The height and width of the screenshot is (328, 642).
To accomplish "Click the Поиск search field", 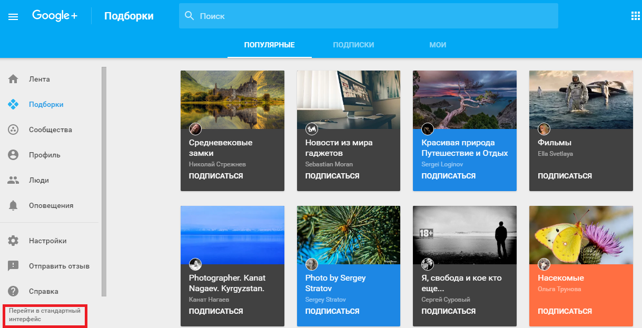I will pyautogui.click(x=369, y=16).
